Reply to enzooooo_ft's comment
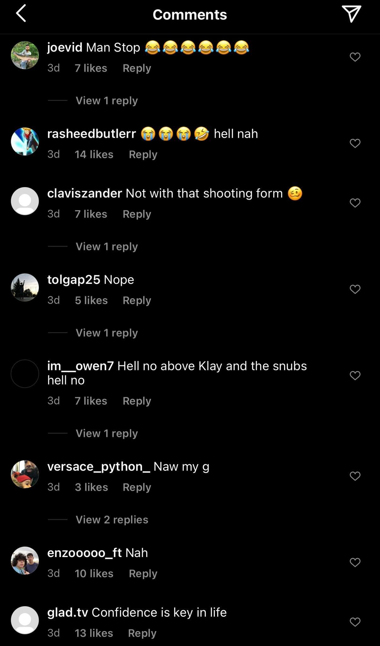The height and width of the screenshot is (646, 380). pyautogui.click(x=143, y=573)
